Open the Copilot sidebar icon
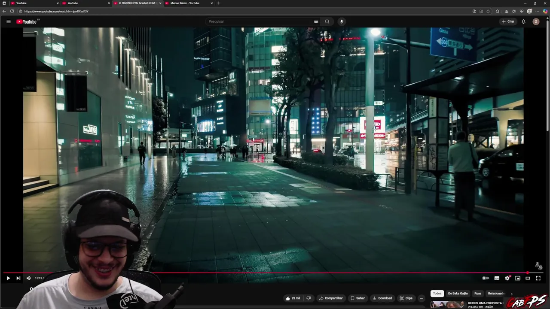The image size is (550, 309). tap(545, 11)
